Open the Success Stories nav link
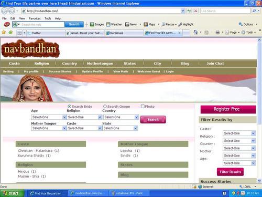 (x=60, y=71)
